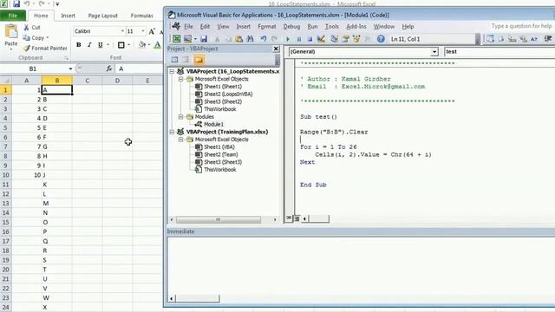Switch to Excel Insert ribbon tab

pos(68,16)
